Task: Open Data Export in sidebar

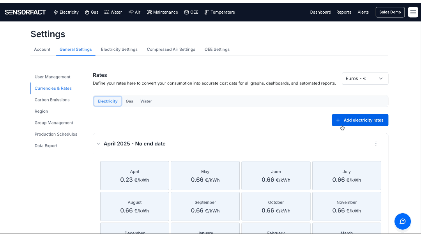Action: click(46, 146)
